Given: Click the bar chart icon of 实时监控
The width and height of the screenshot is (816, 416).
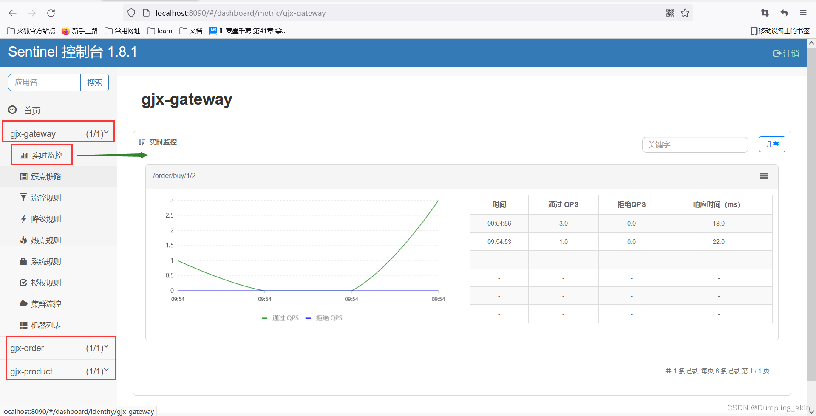Looking at the screenshot, I should point(24,155).
